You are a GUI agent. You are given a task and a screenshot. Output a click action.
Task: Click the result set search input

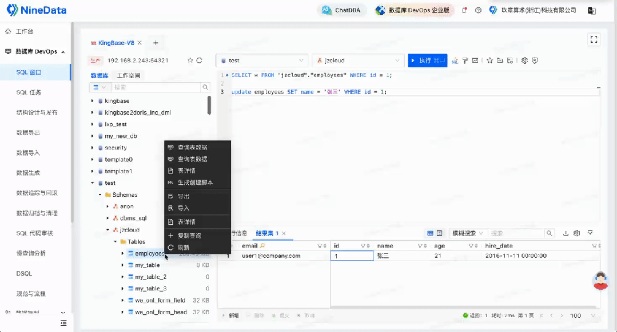(516, 233)
